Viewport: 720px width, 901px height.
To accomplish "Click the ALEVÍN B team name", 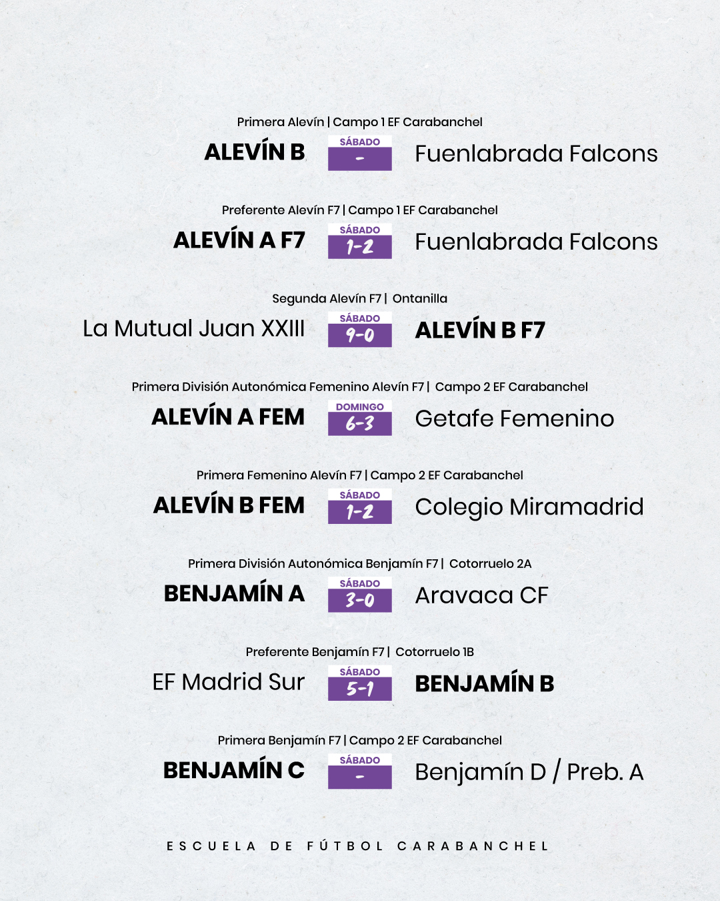I will pyautogui.click(x=254, y=153).
